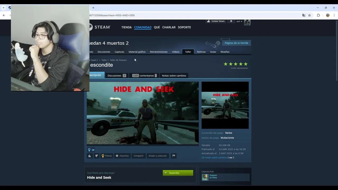Switch to the Capturas tab

tap(119, 52)
